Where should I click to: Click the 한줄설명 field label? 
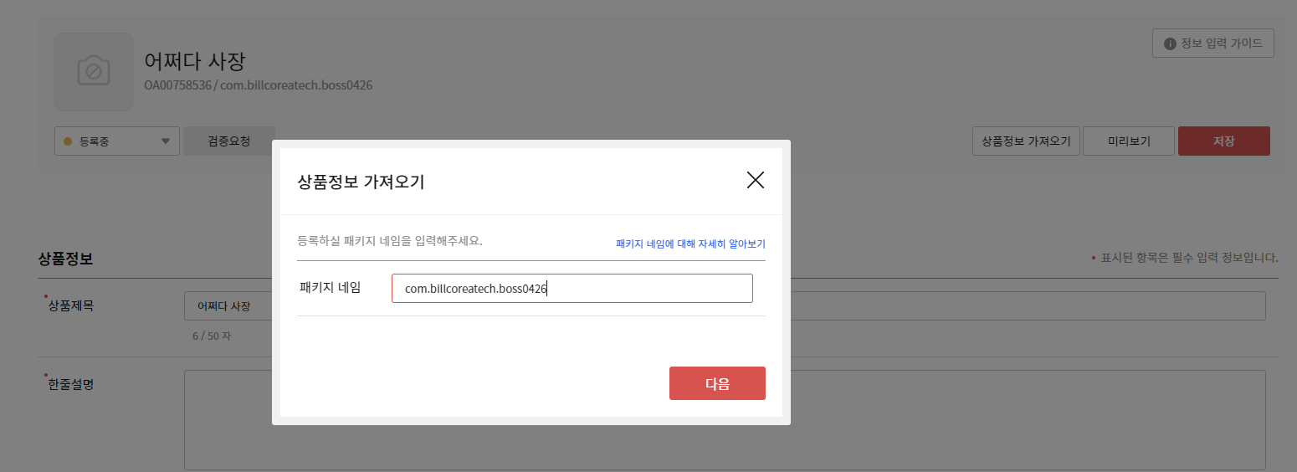(x=70, y=384)
